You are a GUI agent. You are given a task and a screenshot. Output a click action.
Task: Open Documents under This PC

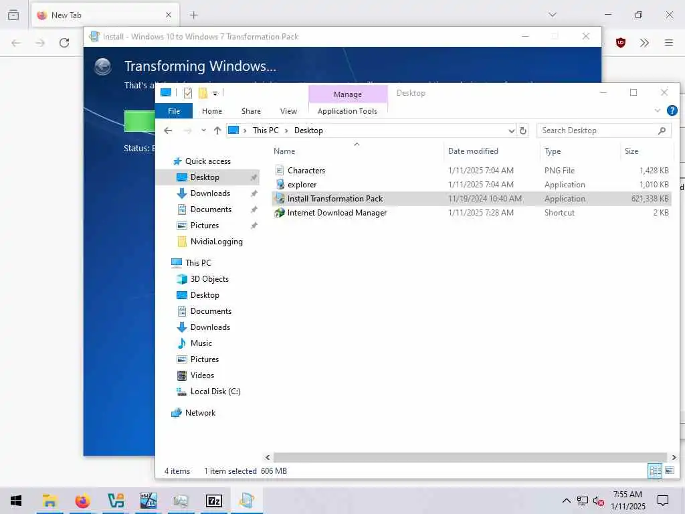[x=211, y=311]
